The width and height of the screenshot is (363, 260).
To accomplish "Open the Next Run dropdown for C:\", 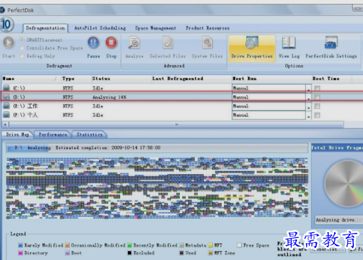I will (x=308, y=88).
